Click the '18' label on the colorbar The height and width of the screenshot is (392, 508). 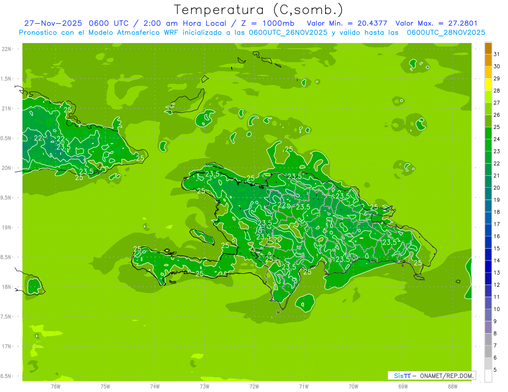click(497, 212)
